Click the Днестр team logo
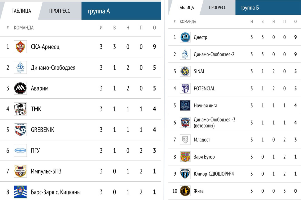301x200 pixels. click(185, 37)
